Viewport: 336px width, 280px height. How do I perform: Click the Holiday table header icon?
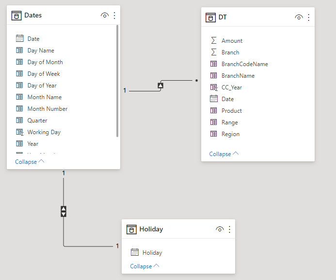coord(131,229)
